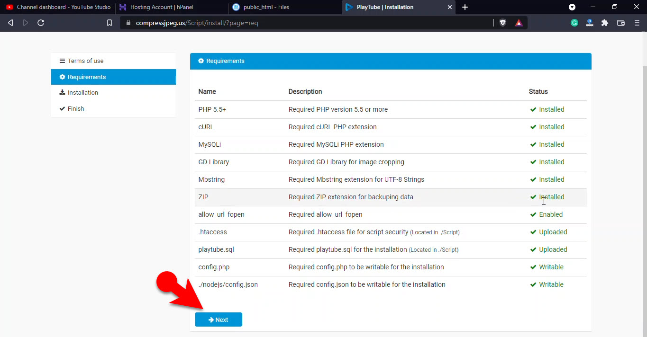Open the Extensions puzzle piece icon
Image resolution: width=647 pixels, height=337 pixels.
tap(605, 23)
